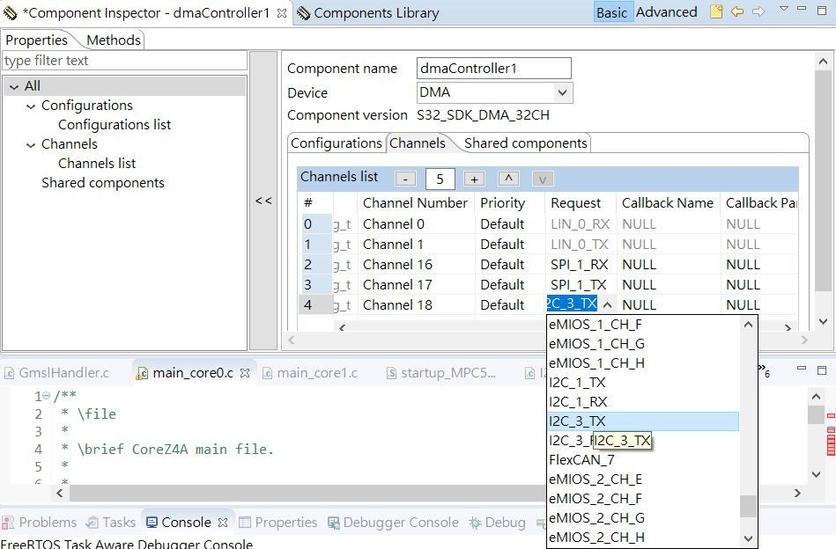Collapse the Channels tree node
Image resolution: width=836 pixels, height=549 pixels.
31,145
